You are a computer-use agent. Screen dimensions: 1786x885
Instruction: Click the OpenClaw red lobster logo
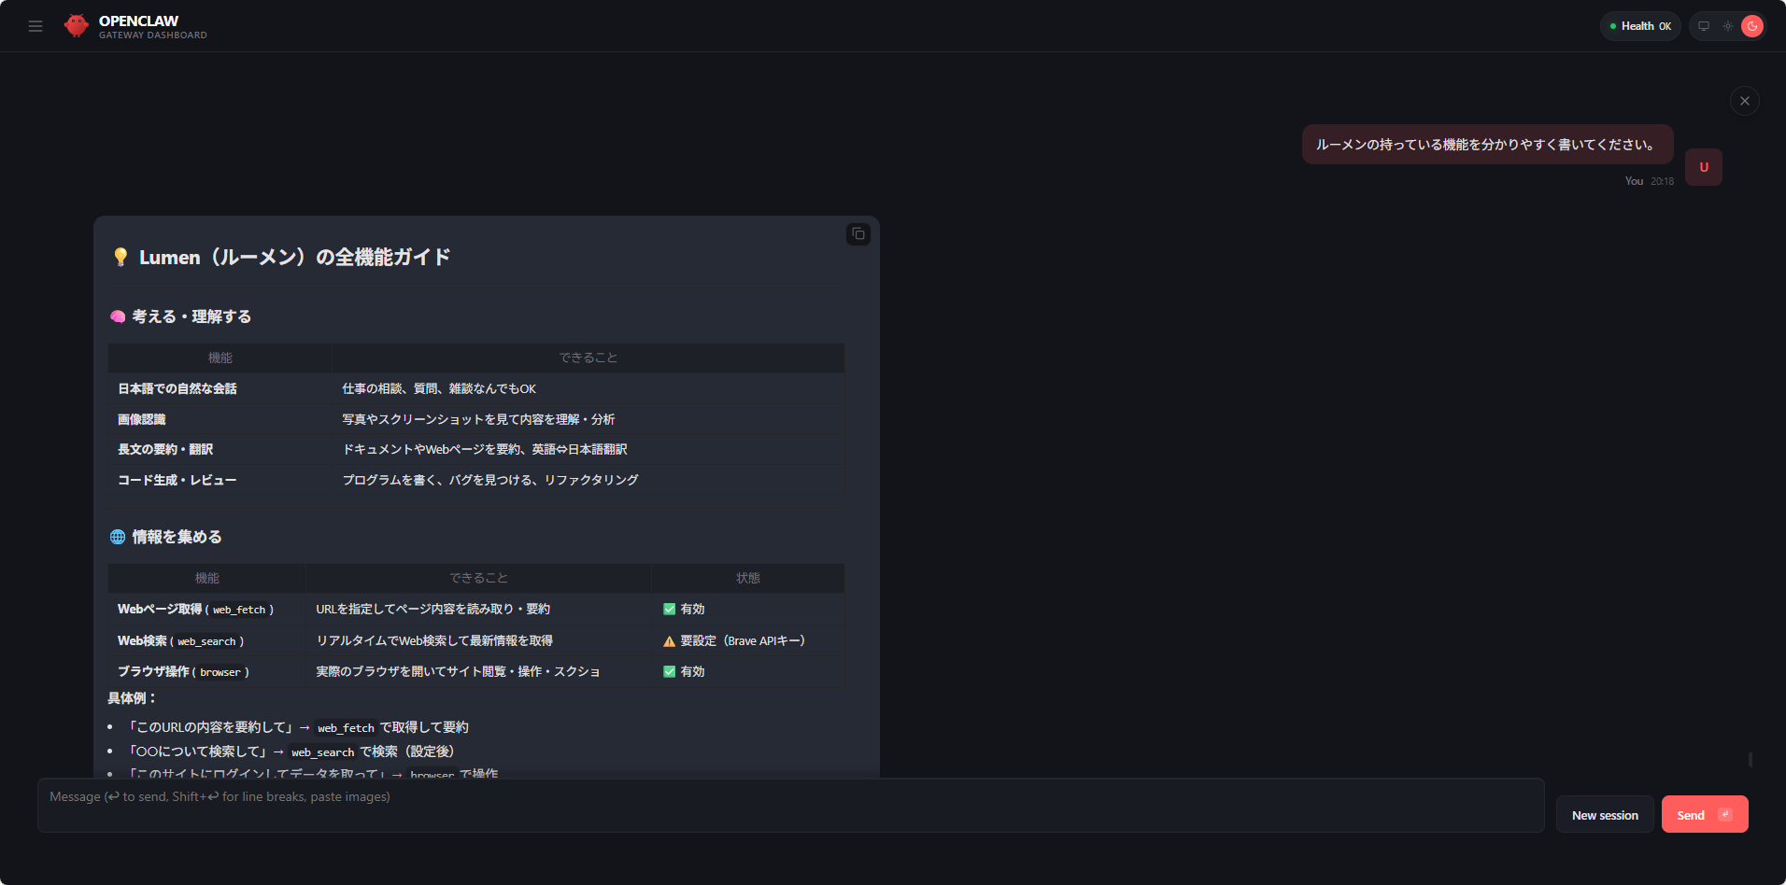tap(77, 26)
